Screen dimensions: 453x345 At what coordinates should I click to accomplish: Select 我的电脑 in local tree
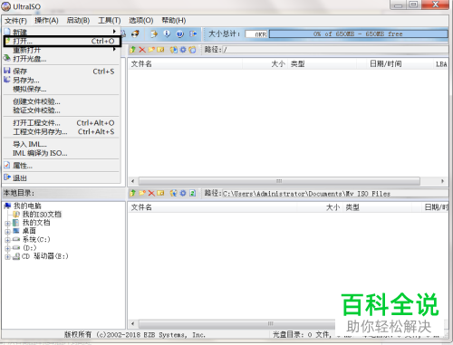click(x=27, y=206)
